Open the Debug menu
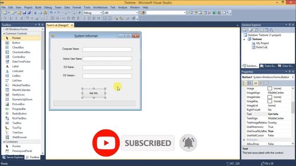 [48, 7]
